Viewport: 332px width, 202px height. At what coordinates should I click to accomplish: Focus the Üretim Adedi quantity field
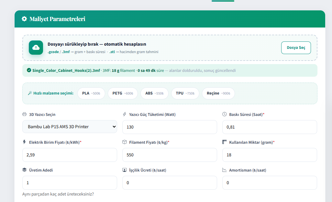click(x=70, y=183)
